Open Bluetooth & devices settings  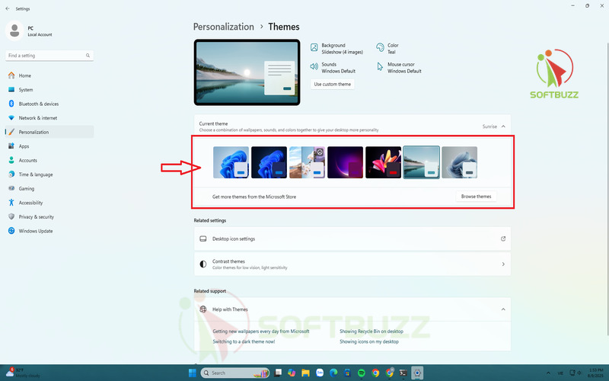49,104
